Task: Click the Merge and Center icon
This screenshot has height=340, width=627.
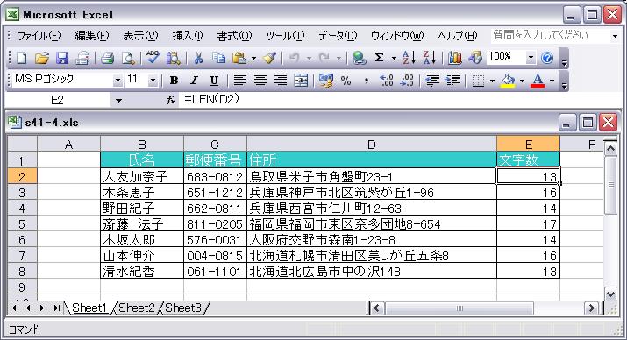Action: coord(301,81)
